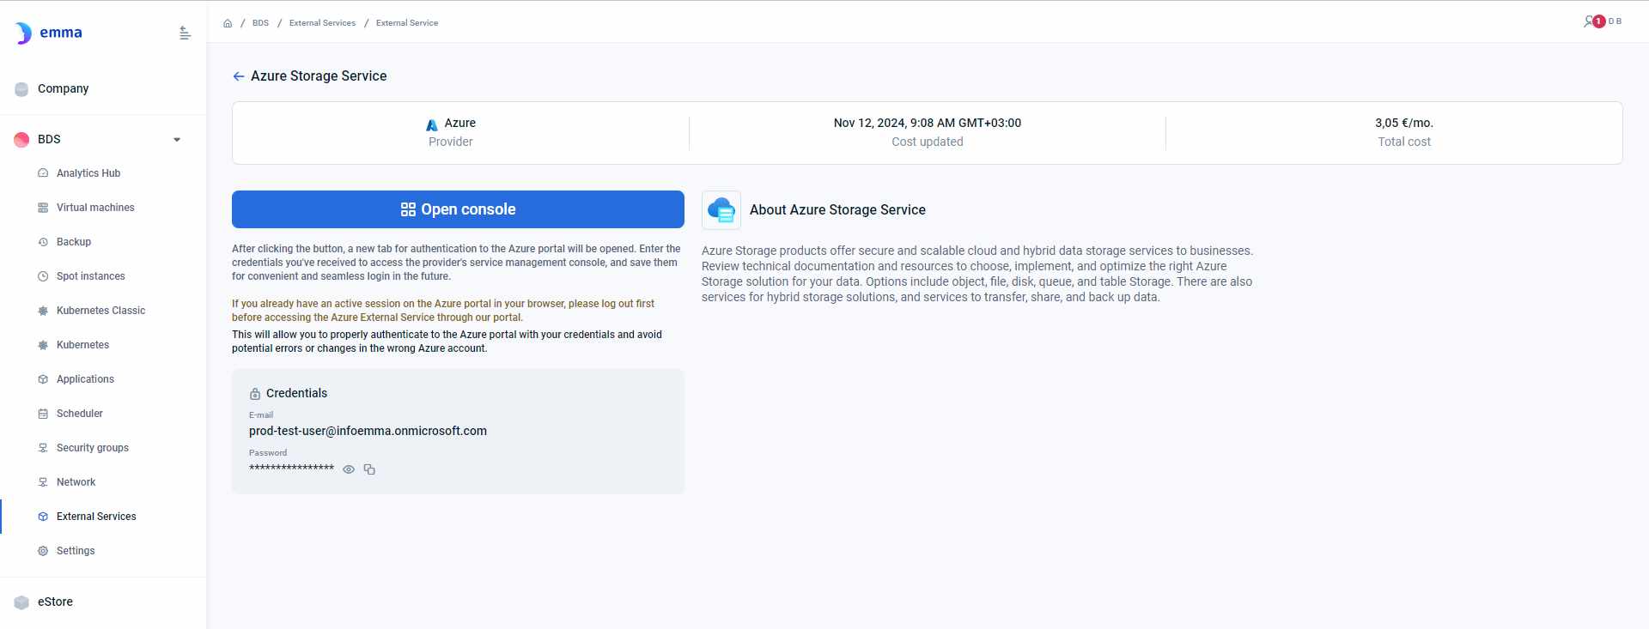1649x629 pixels.
Task: Click the Credentials lock icon
Action: 255,394
